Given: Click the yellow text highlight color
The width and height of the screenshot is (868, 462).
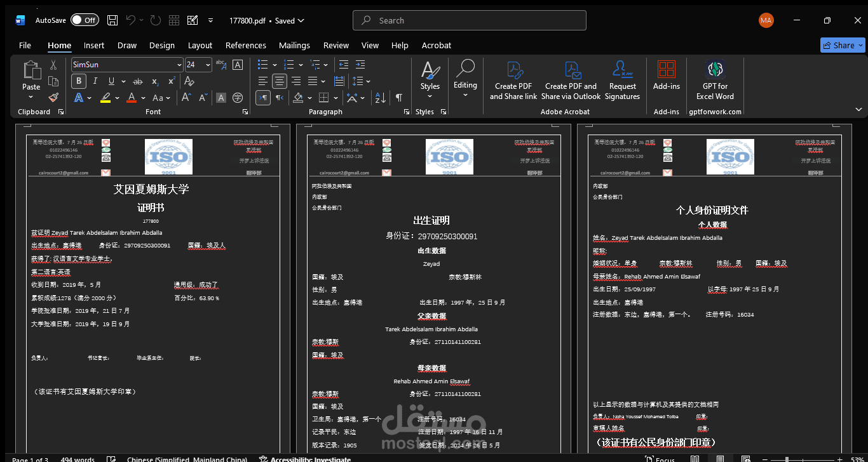Looking at the screenshot, I should (x=105, y=98).
